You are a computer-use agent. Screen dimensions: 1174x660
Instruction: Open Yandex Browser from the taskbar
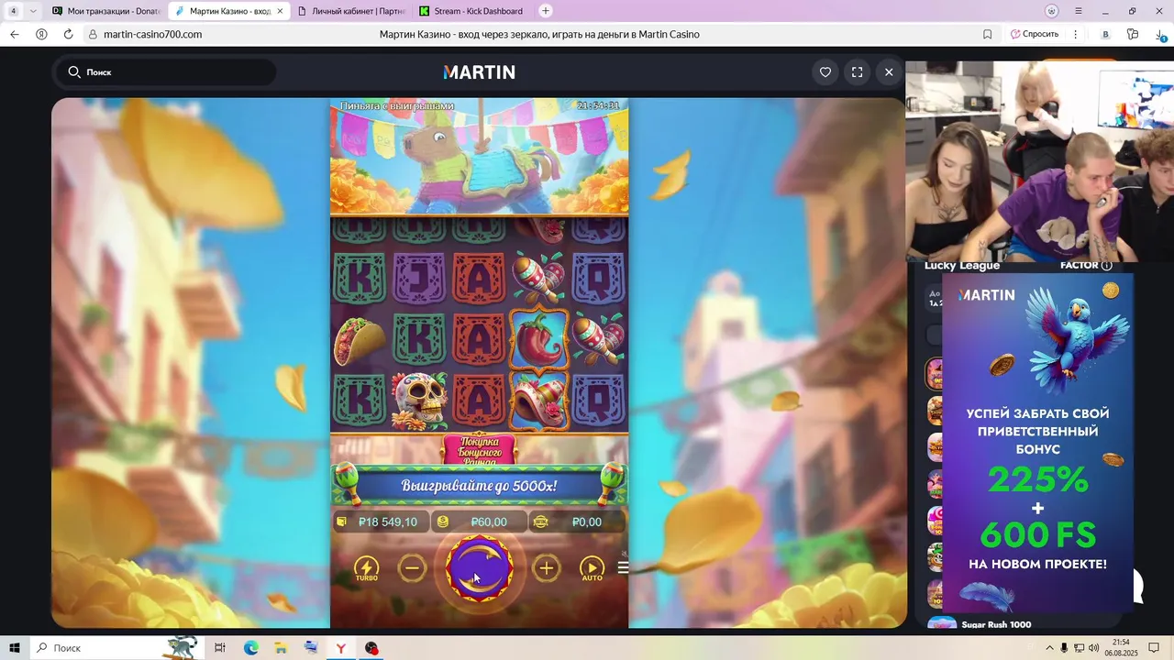[x=340, y=648]
